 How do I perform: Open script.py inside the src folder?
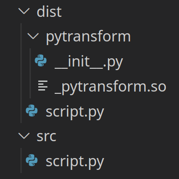tap(75, 162)
